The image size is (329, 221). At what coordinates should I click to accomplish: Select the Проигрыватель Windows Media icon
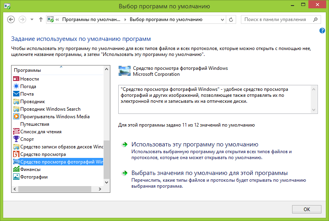click(x=16, y=117)
